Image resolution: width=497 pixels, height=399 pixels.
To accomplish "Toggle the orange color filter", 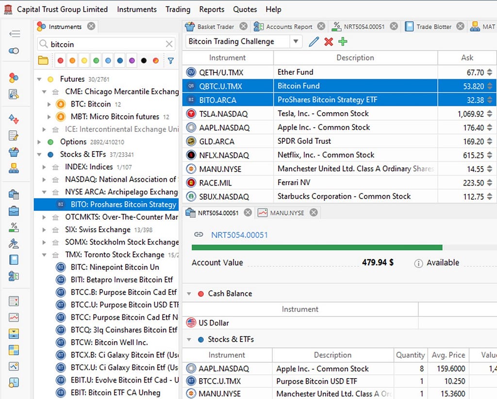I will click(x=72, y=60).
